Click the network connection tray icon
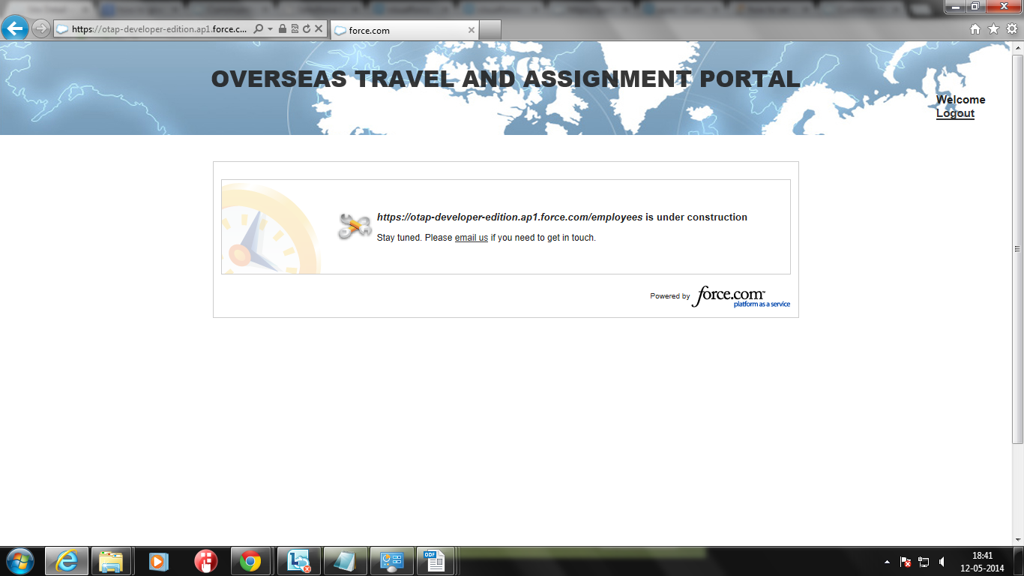1024x576 pixels. click(x=924, y=562)
